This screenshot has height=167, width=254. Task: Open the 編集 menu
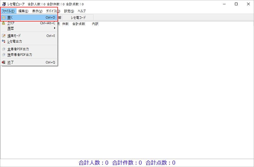pos(23,11)
